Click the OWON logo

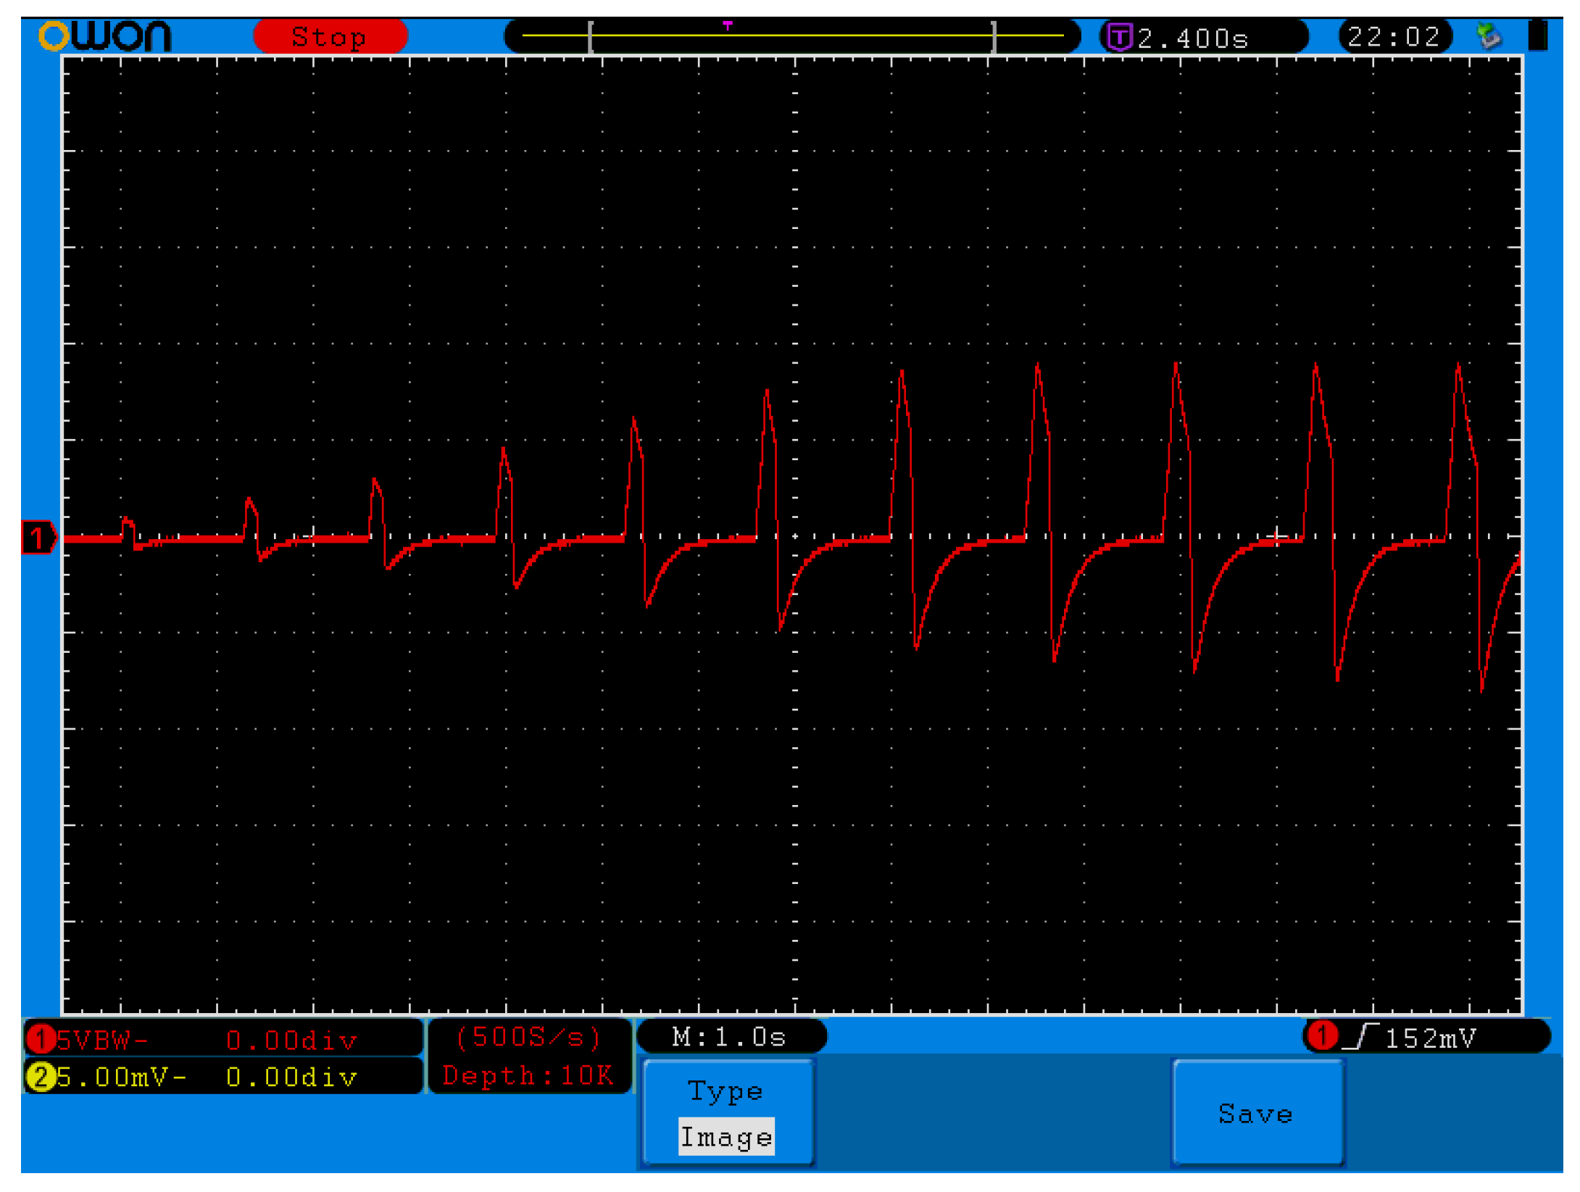pyautogui.click(x=105, y=36)
